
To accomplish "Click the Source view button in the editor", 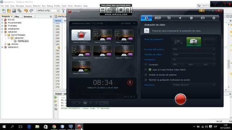I will point(58,21).
